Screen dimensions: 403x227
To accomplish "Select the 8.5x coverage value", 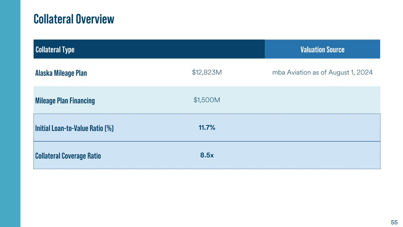I will click(207, 155).
